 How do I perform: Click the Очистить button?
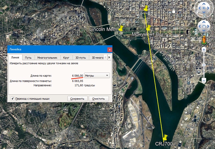(99, 99)
